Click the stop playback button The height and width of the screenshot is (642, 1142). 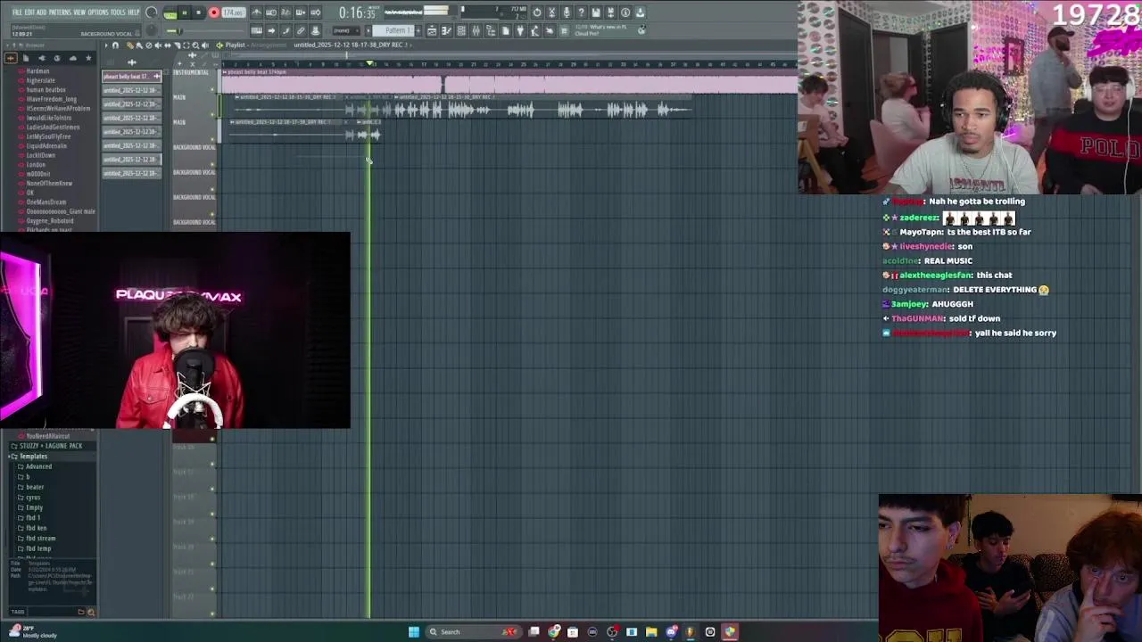click(198, 12)
